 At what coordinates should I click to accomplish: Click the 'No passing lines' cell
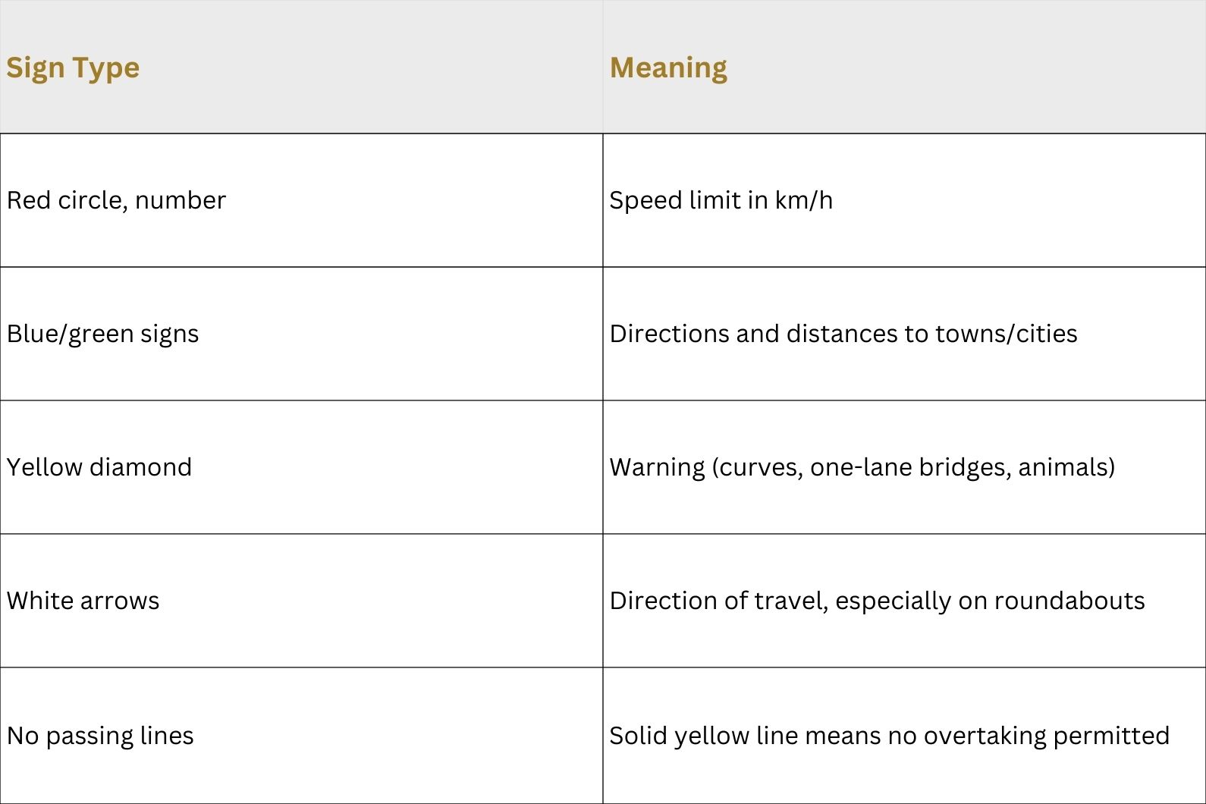[301, 736]
